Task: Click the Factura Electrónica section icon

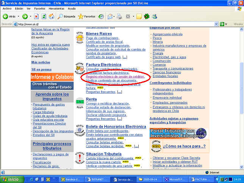Action: tap(80, 68)
